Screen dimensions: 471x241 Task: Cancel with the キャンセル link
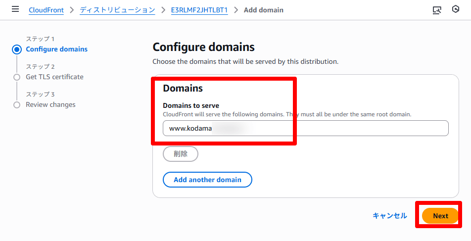389,216
